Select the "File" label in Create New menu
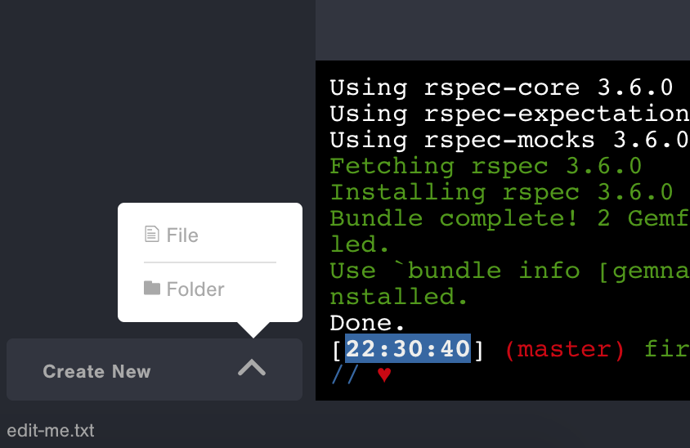The height and width of the screenshot is (448, 690). point(182,235)
